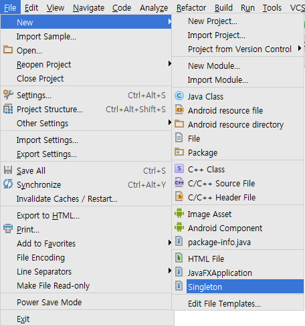Click the Project Structure icon
The height and width of the screenshot is (326, 305).
pyautogui.click(x=8, y=109)
